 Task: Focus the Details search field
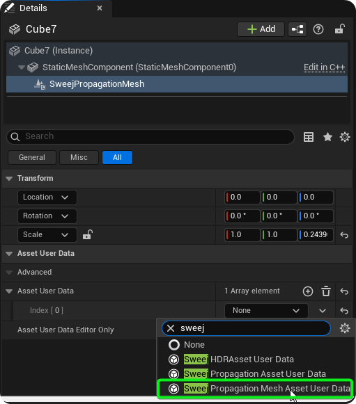(x=150, y=136)
